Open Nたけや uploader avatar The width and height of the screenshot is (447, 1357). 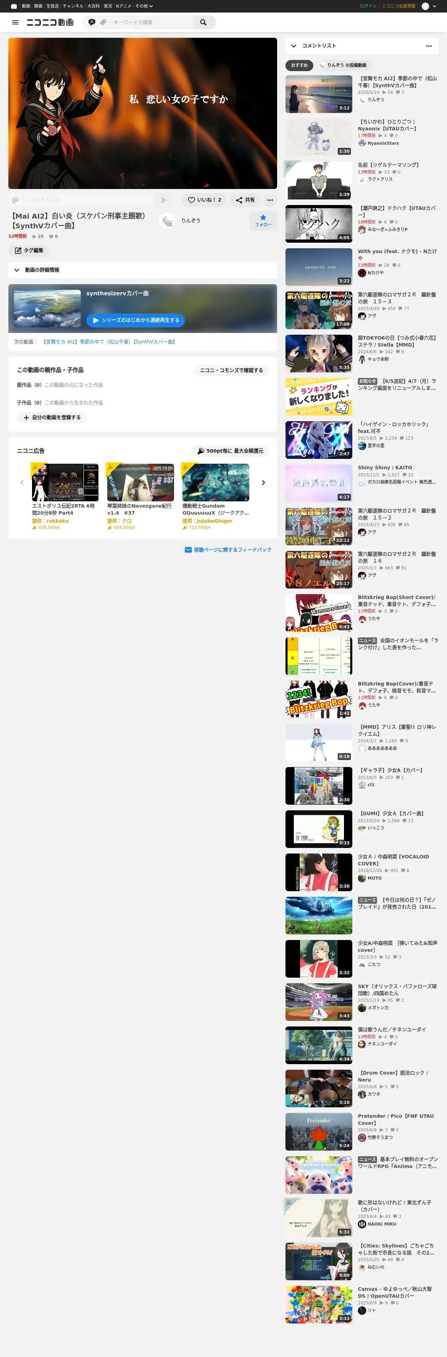(362, 273)
